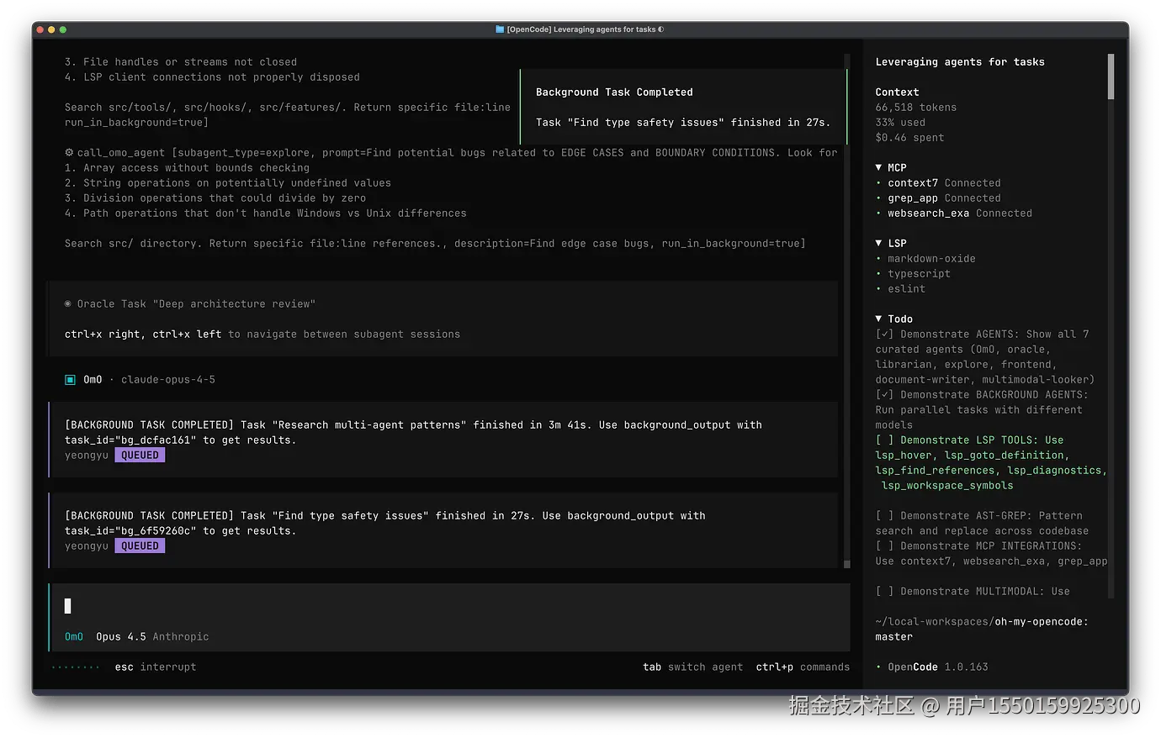1161x738 pixels.
Task: Check the Demonstrate MULTIMODAL todo
Action: pos(884,592)
